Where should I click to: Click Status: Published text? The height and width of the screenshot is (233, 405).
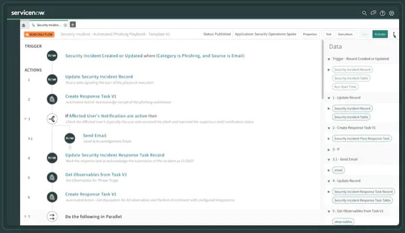[x=217, y=34]
